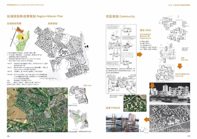Image resolution: width=197 pixels, height=139 pixels.
Task: Click the 区域规划和总体规划 Region+Master Plan heading
Action: 35,16
